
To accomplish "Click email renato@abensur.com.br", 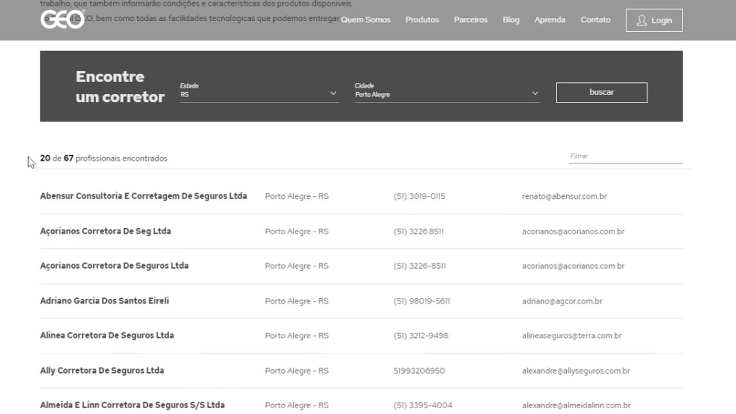I will coord(564,196).
